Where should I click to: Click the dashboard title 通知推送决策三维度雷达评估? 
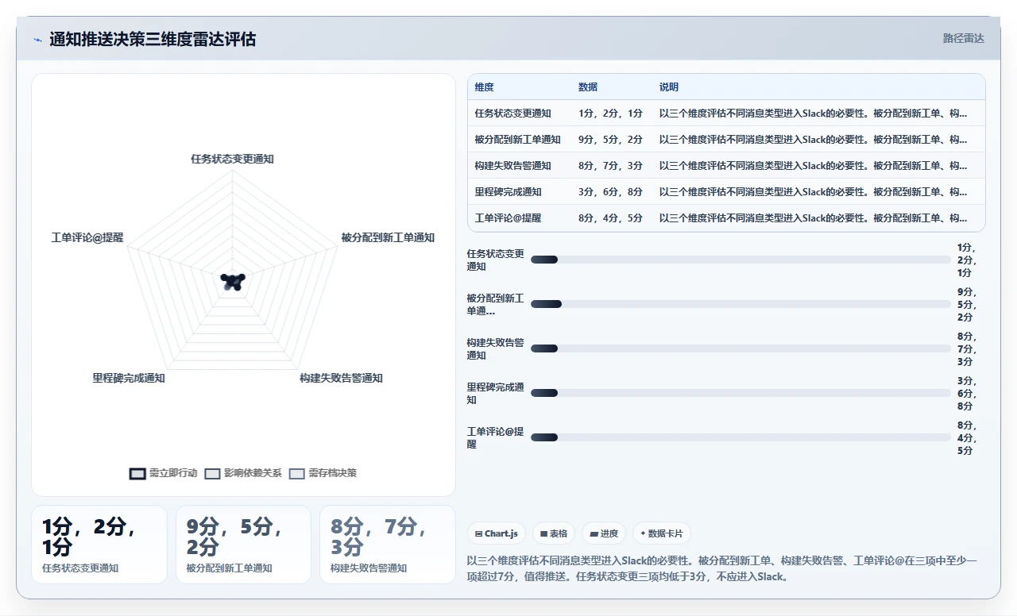[x=153, y=39]
